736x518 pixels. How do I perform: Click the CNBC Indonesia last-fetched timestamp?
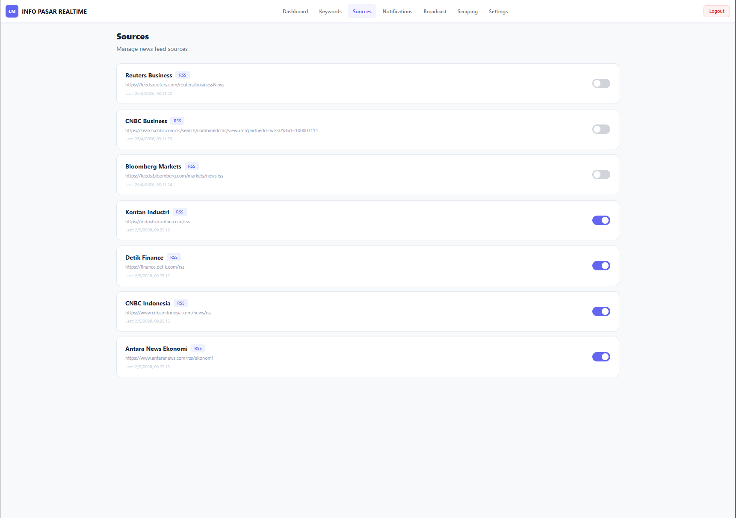[x=148, y=321]
